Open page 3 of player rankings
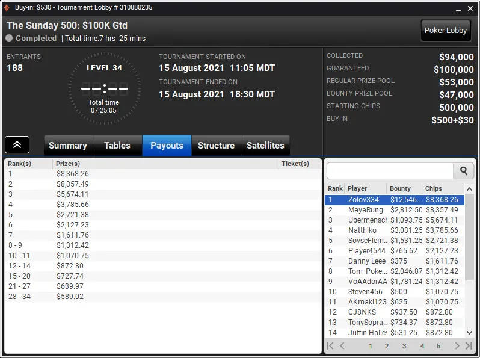480x358 pixels. coord(404,346)
